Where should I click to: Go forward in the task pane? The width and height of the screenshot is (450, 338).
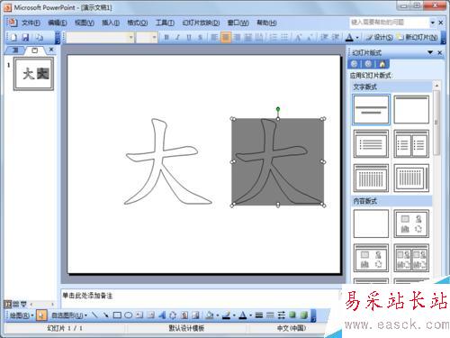pyautogui.click(x=368, y=64)
